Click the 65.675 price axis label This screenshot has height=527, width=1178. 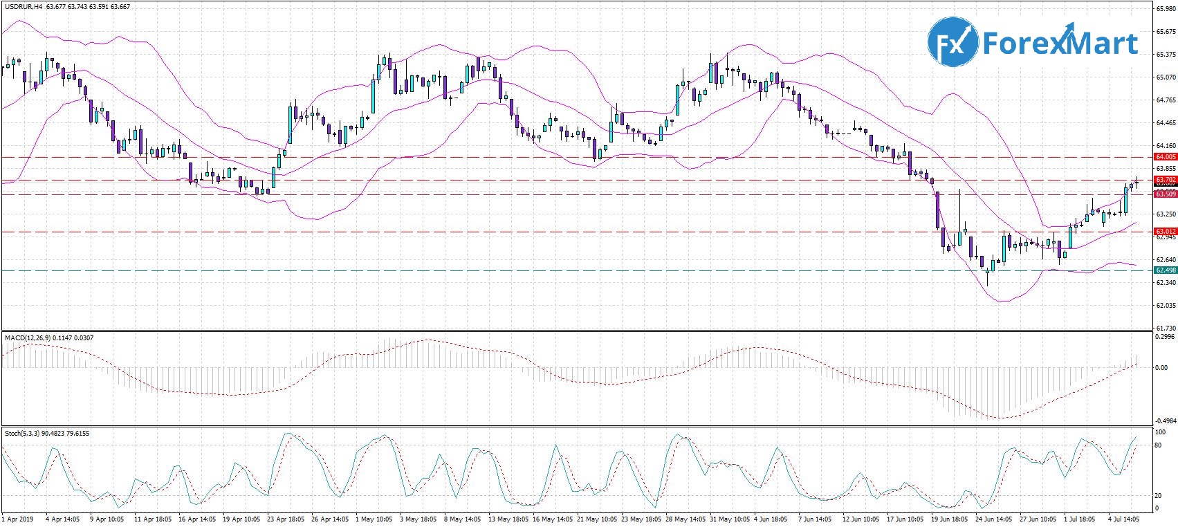1166,32
